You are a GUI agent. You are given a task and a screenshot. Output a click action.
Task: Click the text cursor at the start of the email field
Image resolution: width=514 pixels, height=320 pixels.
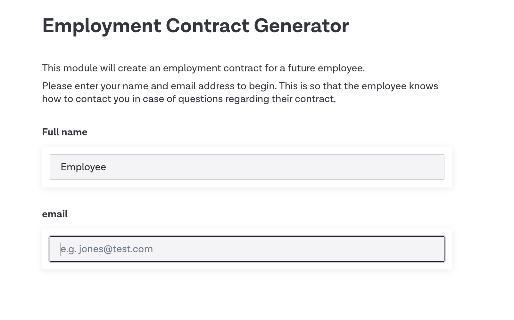coord(61,249)
